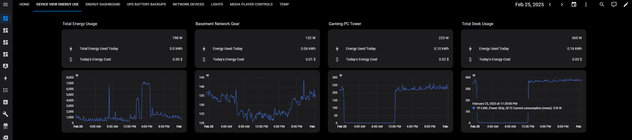Open the Assist chat bubble icon
The image size is (632, 140).
point(614,4)
